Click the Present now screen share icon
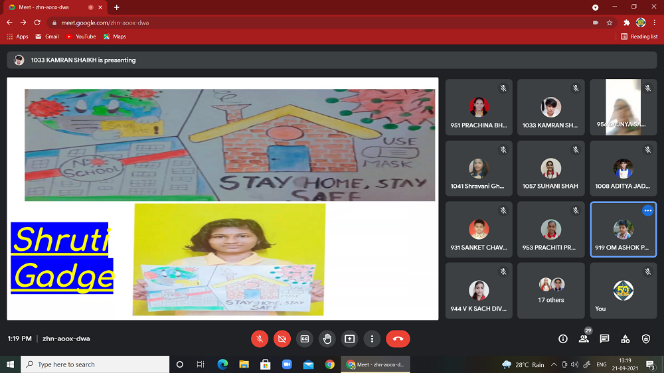The height and width of the screenshot is (373, 664). (x=350, y=338)
